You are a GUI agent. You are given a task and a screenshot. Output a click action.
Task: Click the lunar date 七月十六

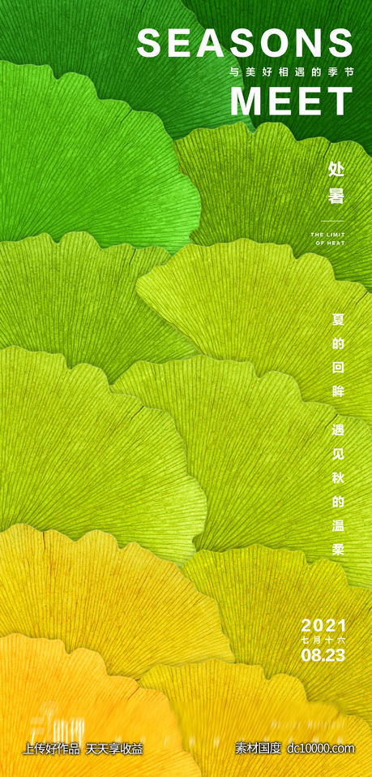pos(323,640)
